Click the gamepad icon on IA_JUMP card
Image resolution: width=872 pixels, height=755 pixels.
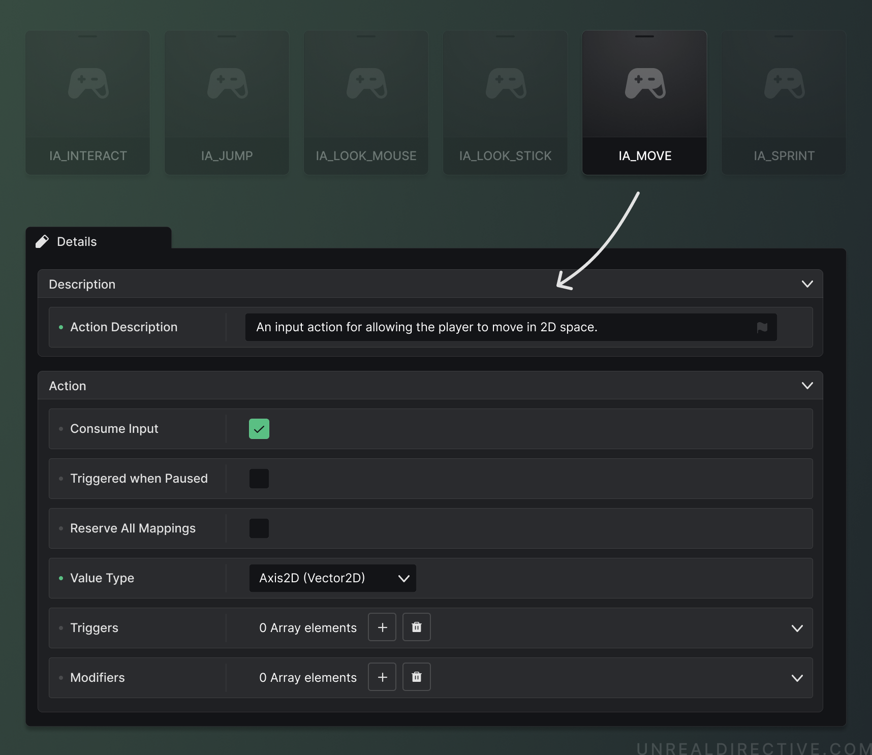pos(227,84)
